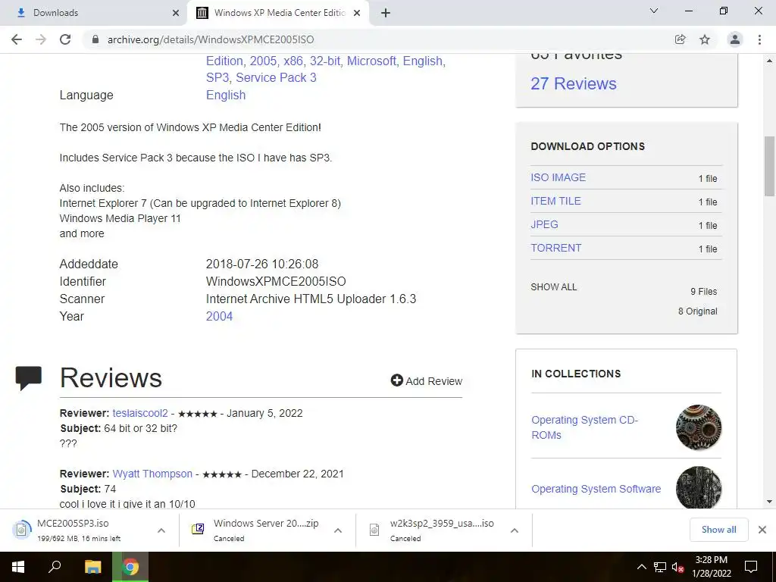Click the muted volume tray icon
The height and width of the screenshot is (582, 776).
click(x=678, y=567)
